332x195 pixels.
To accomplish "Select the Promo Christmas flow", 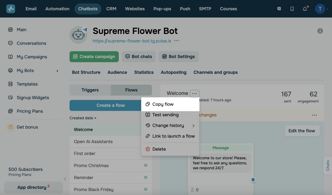I will point(91,166).
